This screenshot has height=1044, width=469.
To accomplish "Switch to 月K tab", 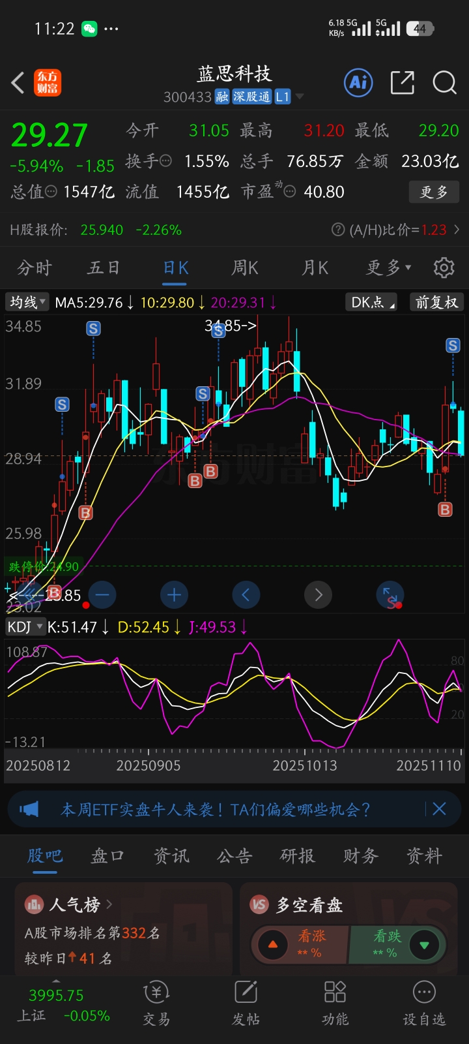I will [x=315, y=268].
